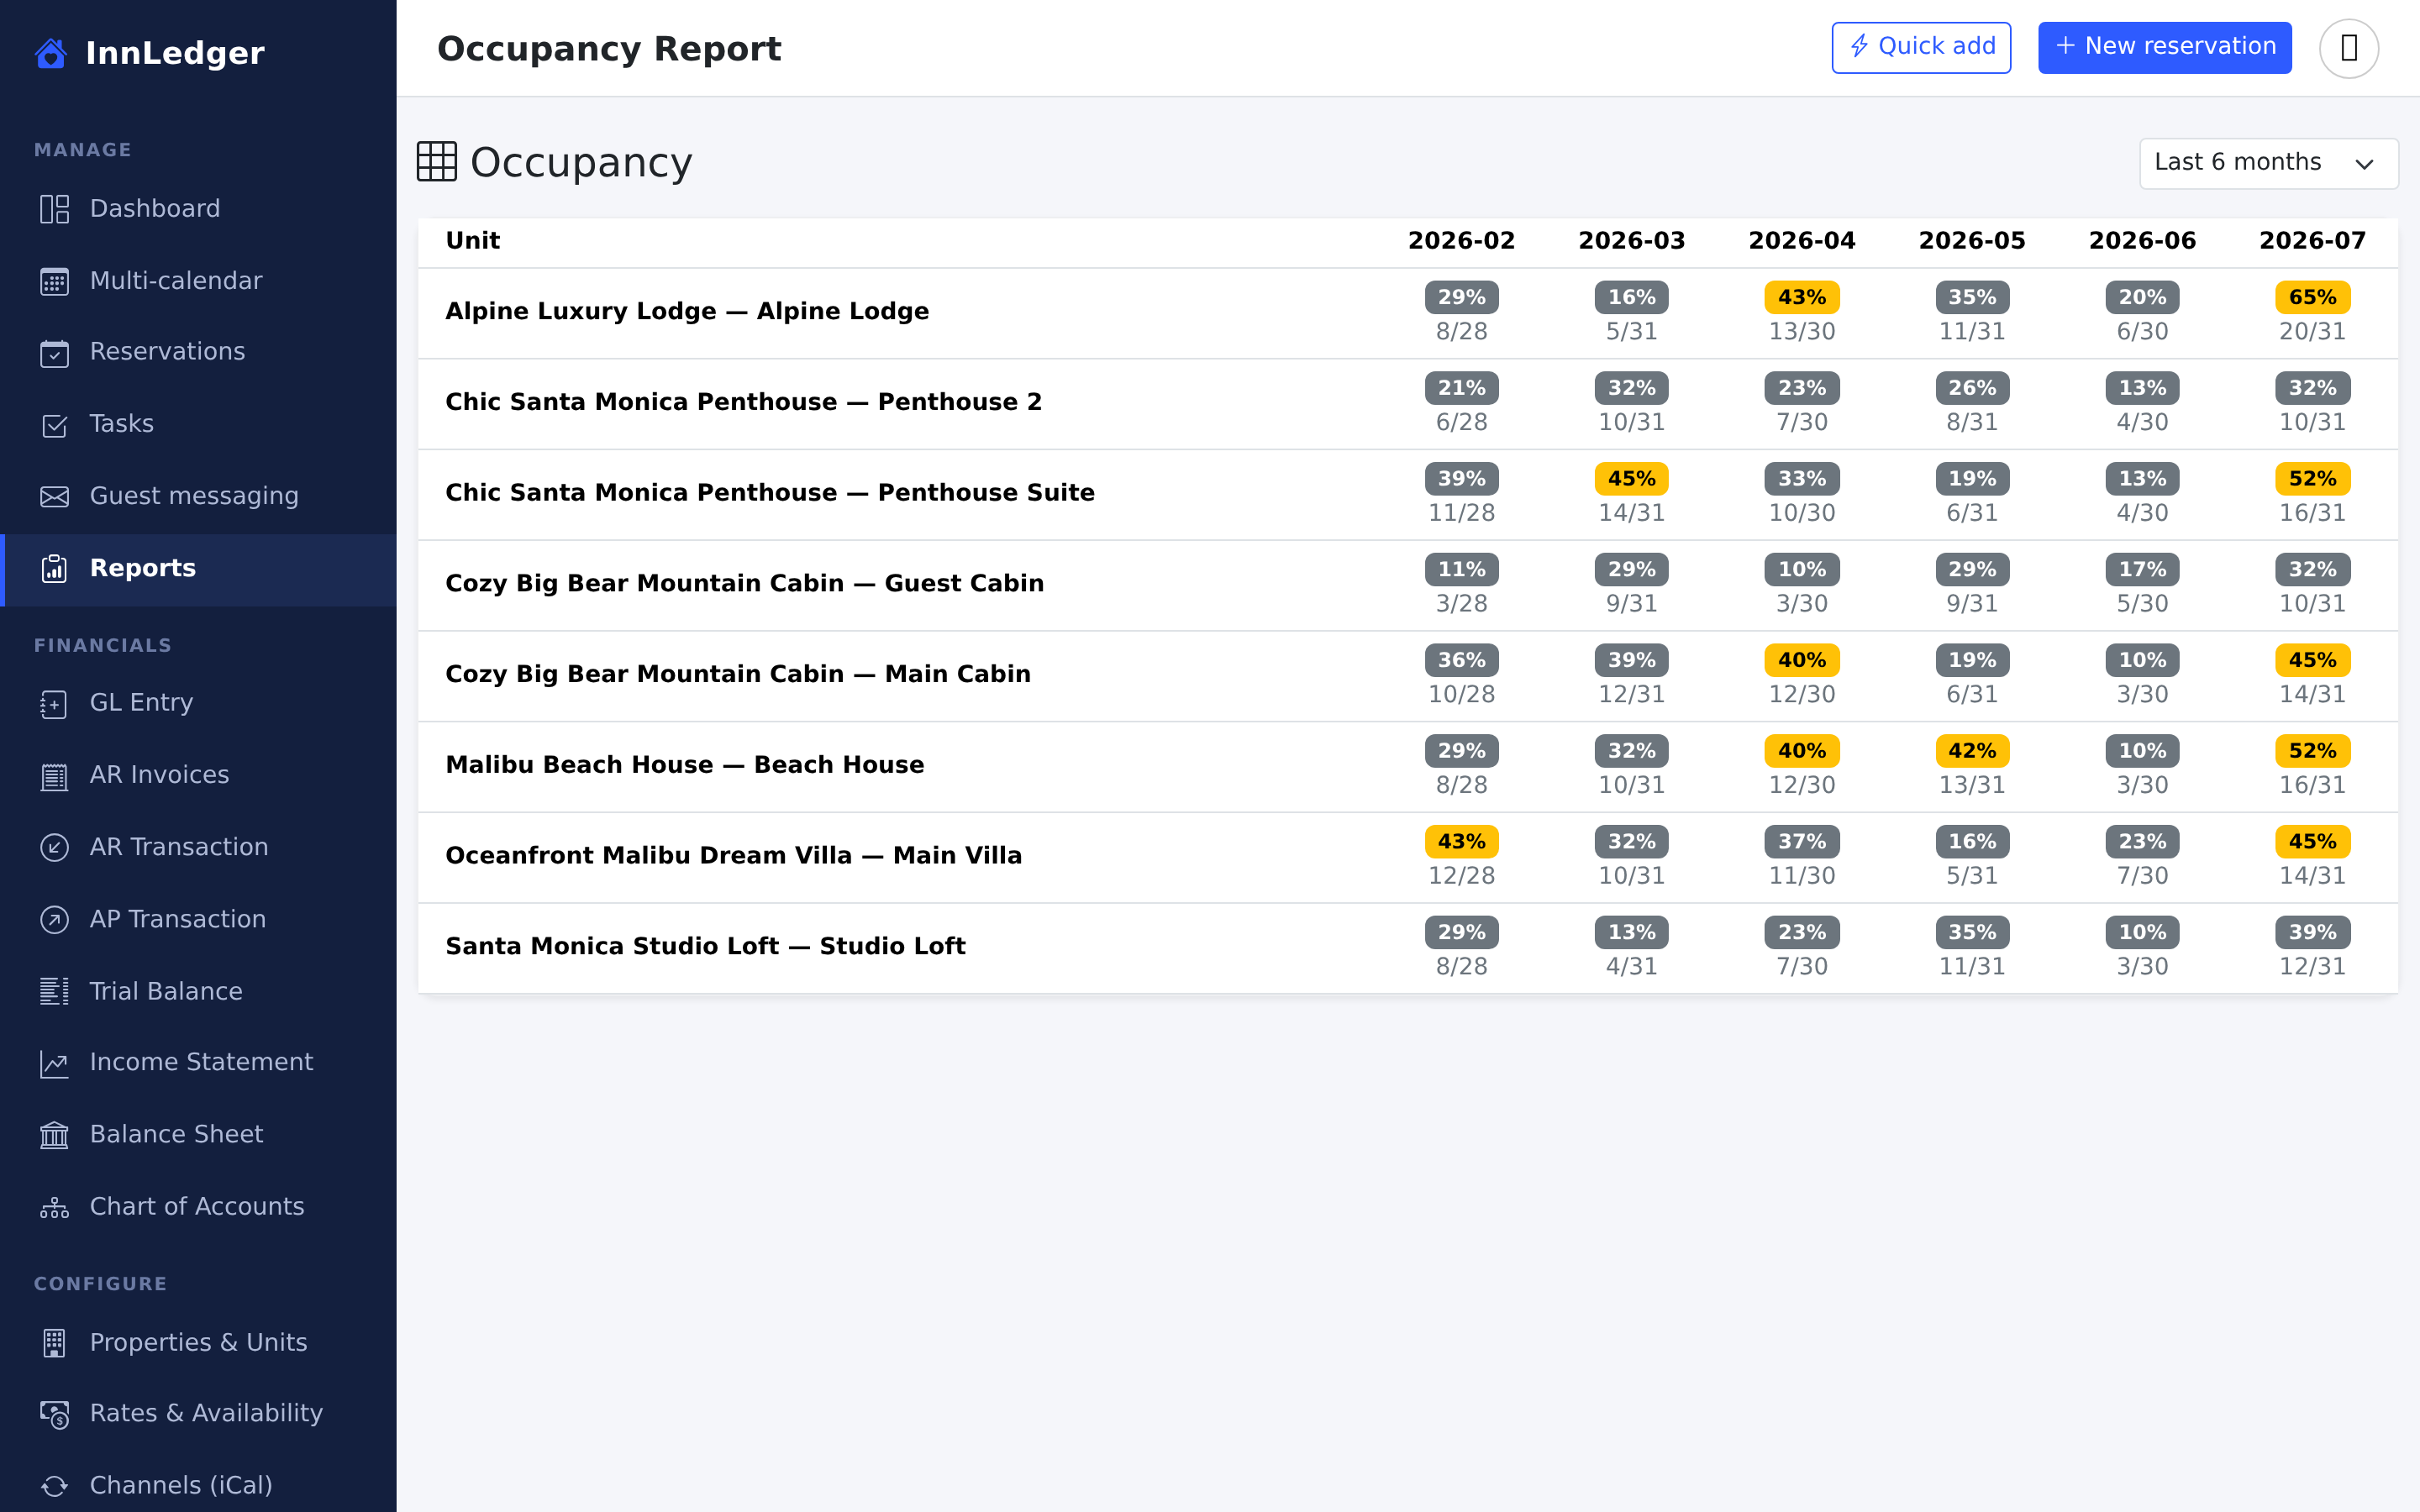Open Channels (iCal) settings
This screenshot has height=1512, width=2420.
198,1486
